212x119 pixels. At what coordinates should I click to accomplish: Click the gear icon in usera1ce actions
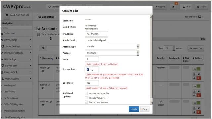coord(194,112)
